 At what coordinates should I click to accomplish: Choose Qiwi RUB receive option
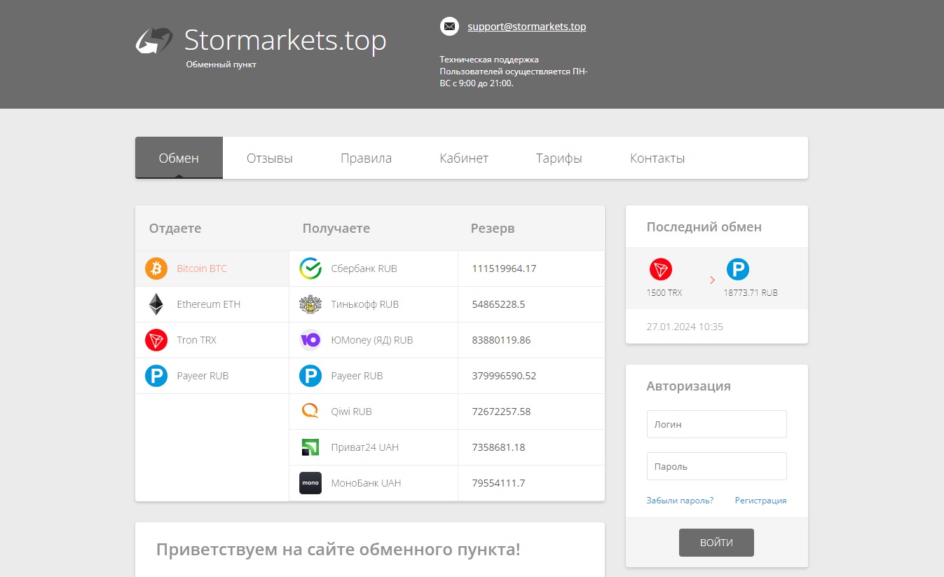coord(374,412)
